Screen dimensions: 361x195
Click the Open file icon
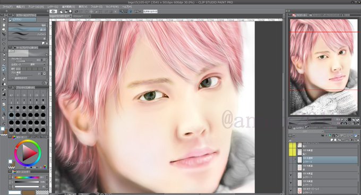click(x=66, y=11)
